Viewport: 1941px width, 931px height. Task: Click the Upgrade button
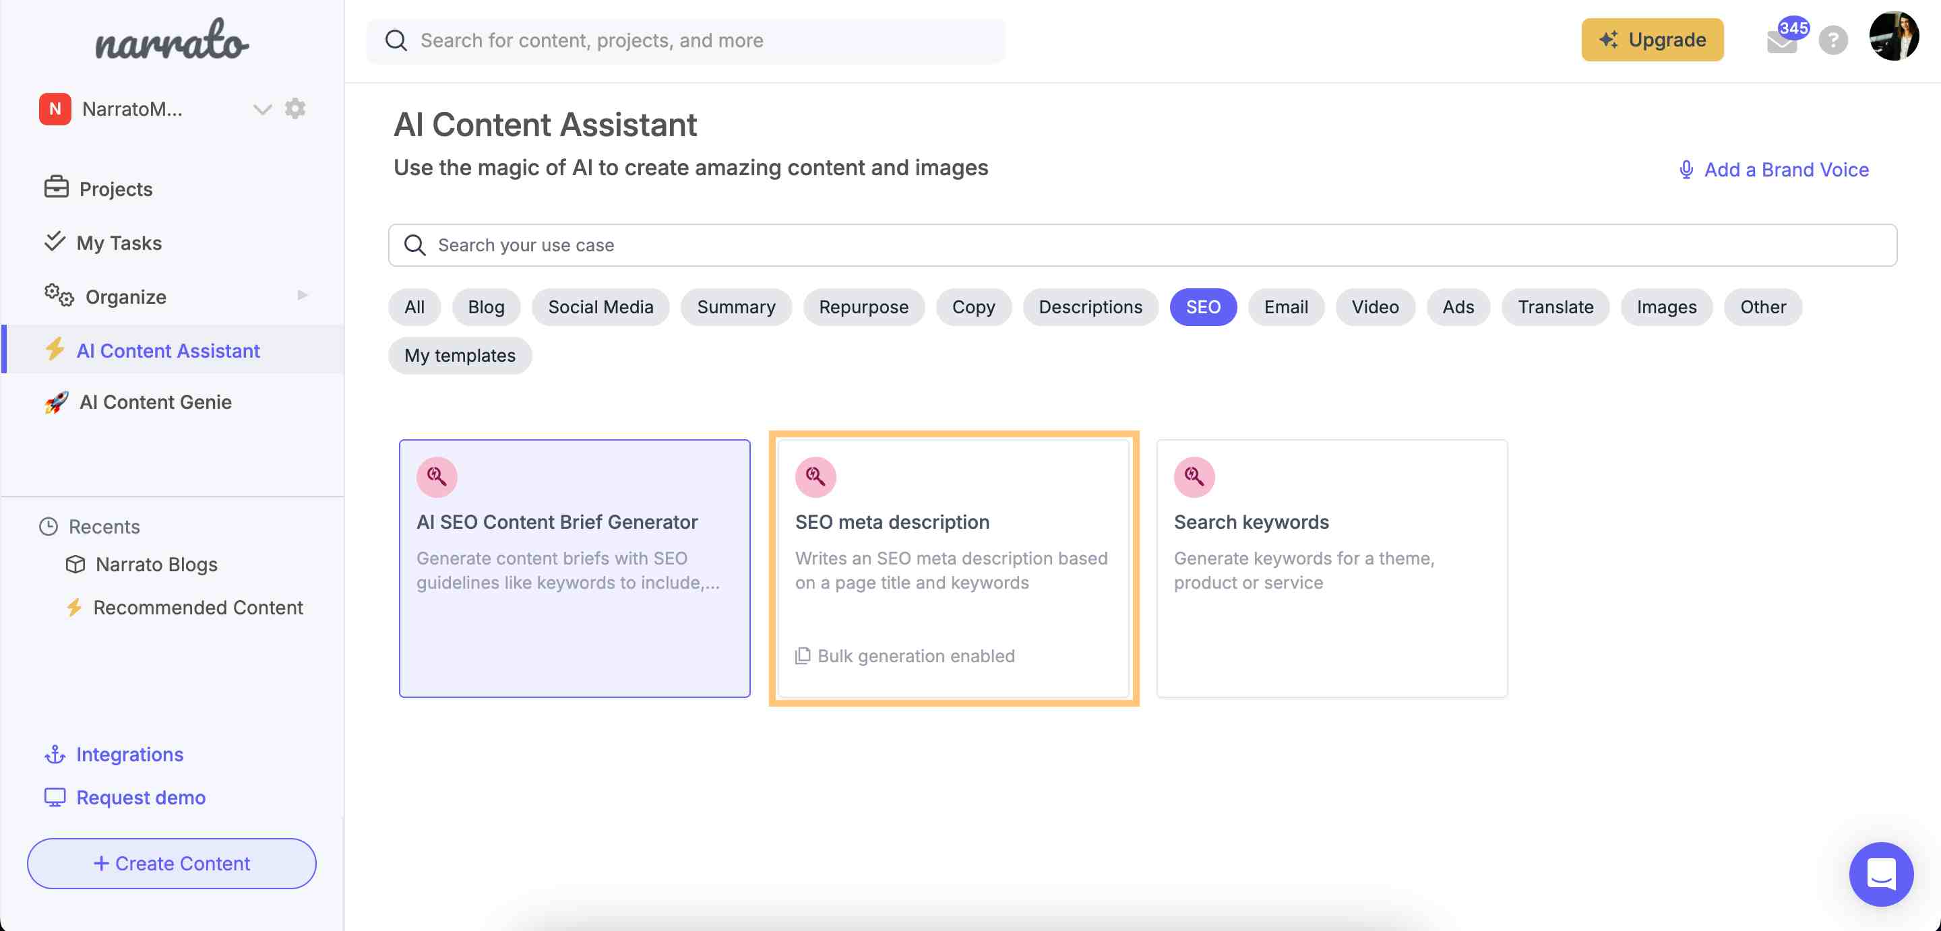(x=1653, y=39)
